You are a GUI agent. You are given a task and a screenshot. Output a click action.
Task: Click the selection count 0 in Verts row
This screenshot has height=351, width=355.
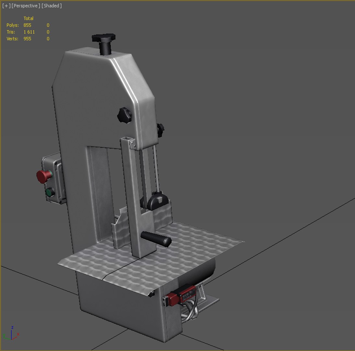click(48, 39)
